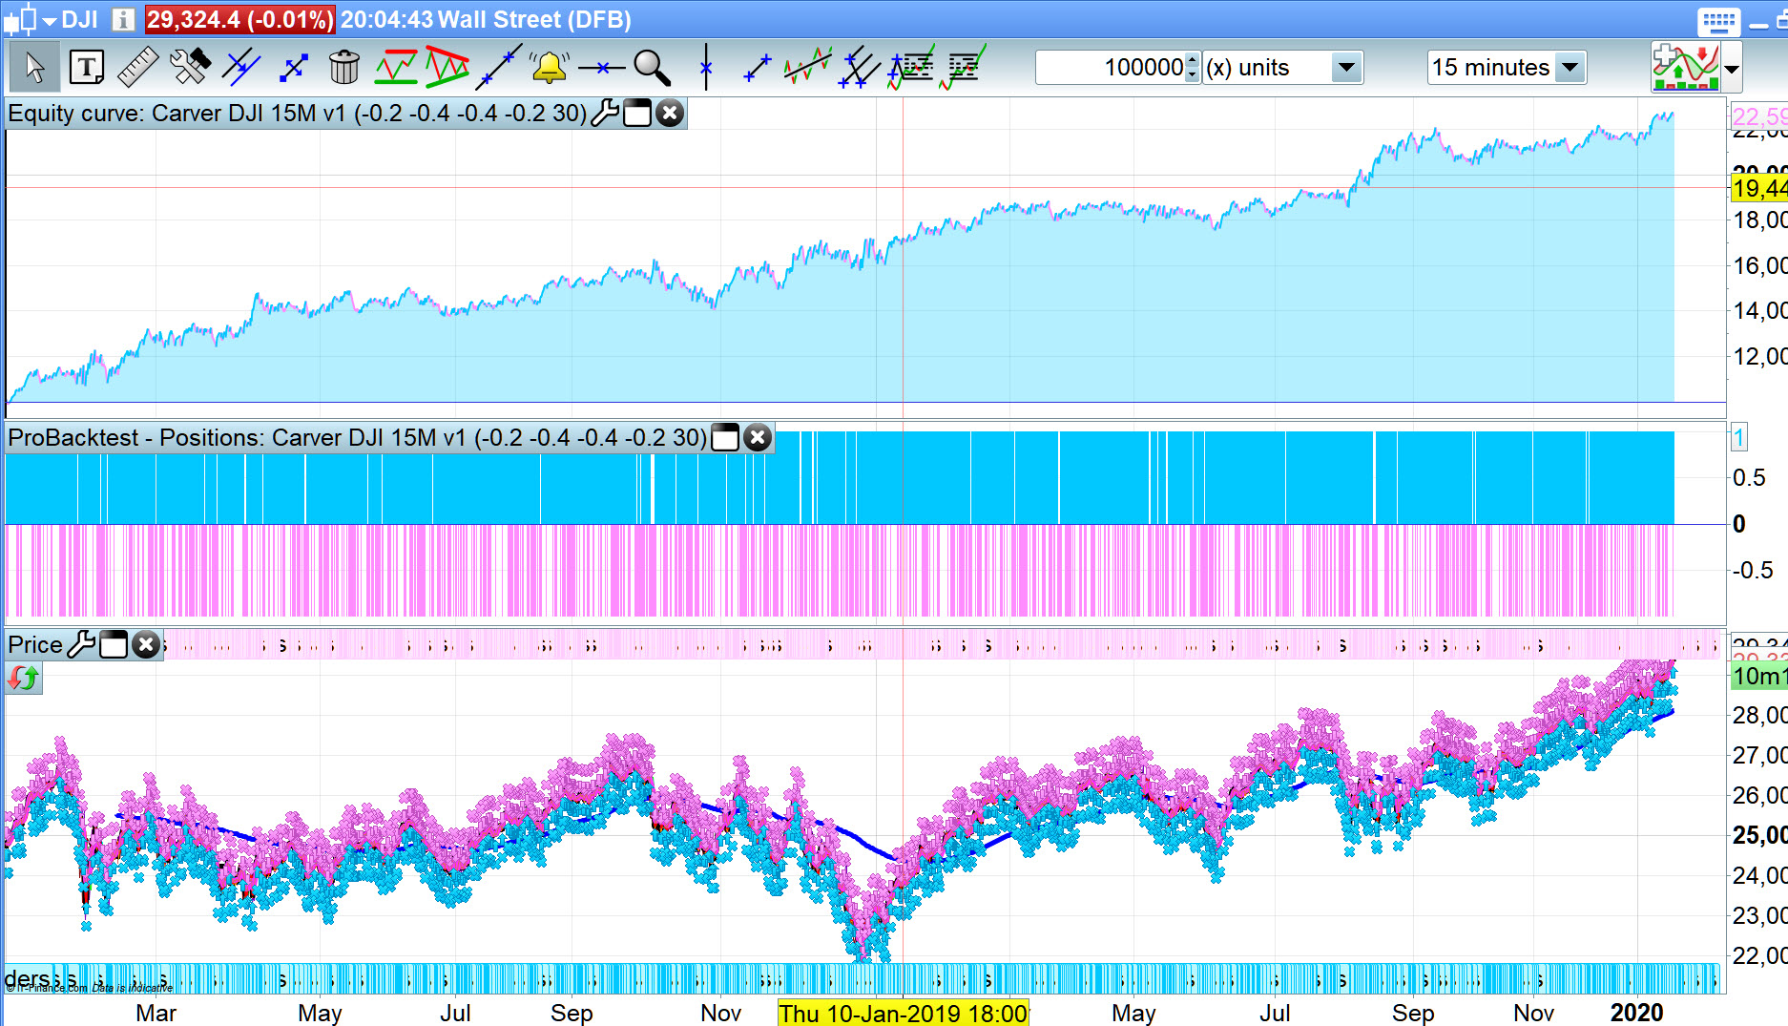The height and width of the screenshot is (1026, 1788).
Task: Open Price panel wrench settings
Action: click(82, 645)
